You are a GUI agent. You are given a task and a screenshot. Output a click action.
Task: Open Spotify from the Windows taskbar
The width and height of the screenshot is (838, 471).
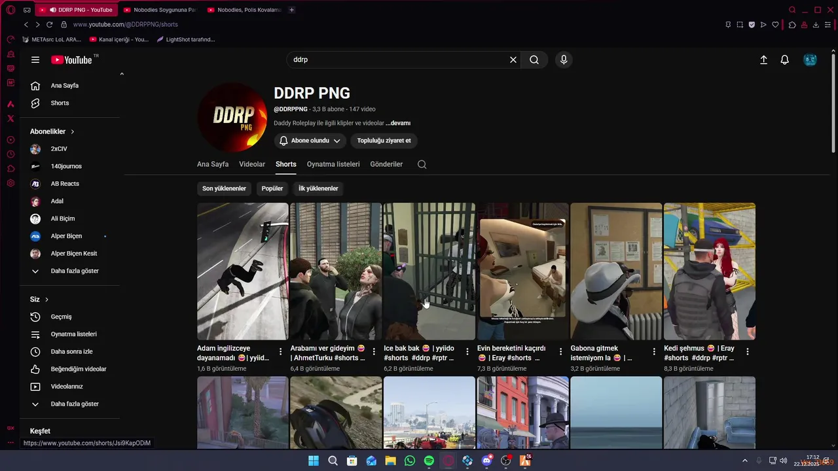point(429,461)
